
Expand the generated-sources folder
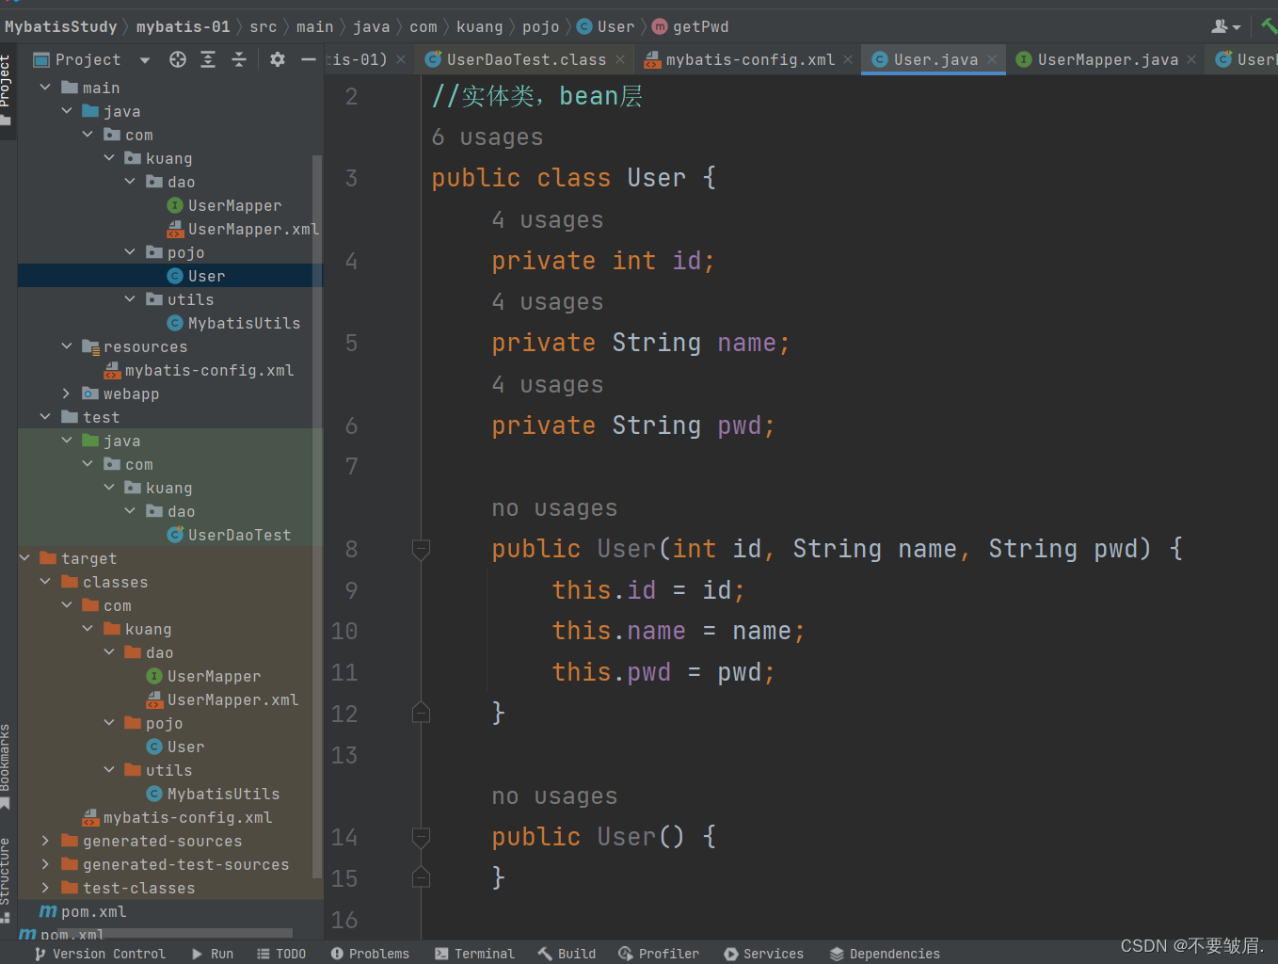[x=45, y=841]
